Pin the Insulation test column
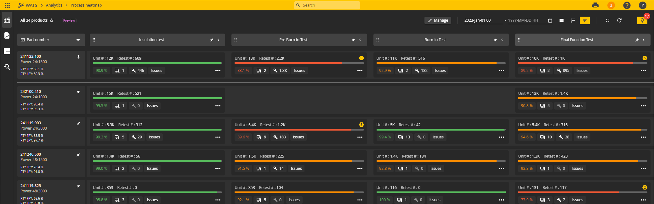The height and width of the screenshot is (204, 654). 212,40
